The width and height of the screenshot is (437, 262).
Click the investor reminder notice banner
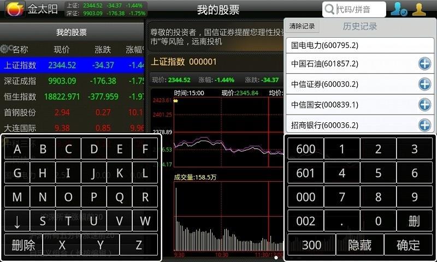click(x=216, y=37)
